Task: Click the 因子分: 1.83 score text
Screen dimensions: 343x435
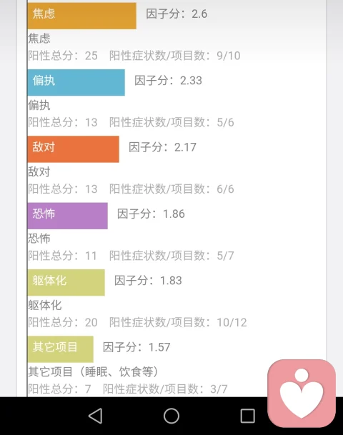Action: point(148,281)
